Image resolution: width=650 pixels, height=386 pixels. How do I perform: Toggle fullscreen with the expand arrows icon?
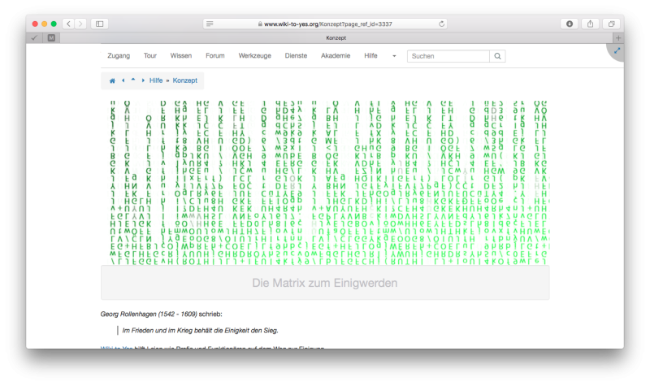pyautogui.click(x=617, y=50)
